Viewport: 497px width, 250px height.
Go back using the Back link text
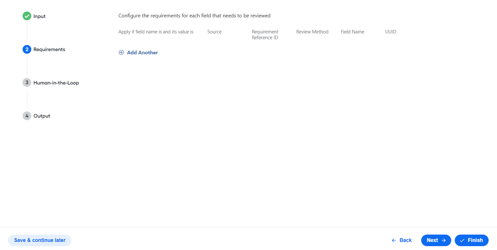click(x=405, y=240)
